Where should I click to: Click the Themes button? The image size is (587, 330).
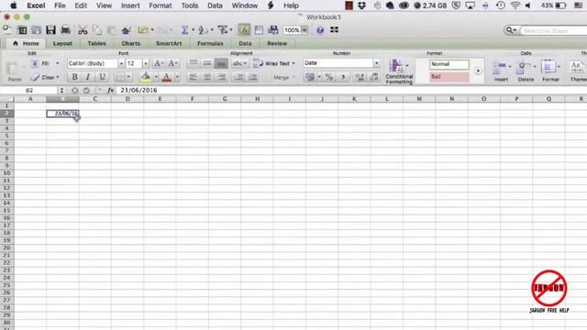577,71
